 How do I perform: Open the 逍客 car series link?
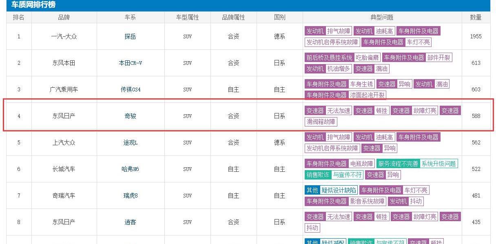click(130, 222)
